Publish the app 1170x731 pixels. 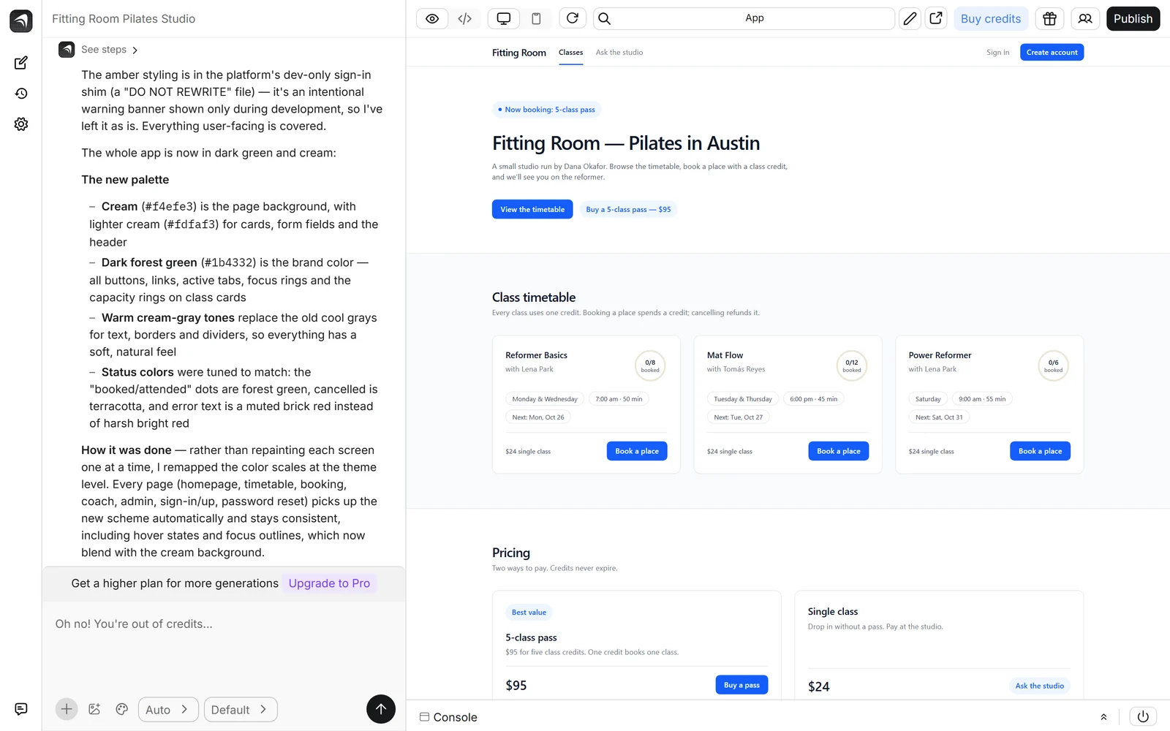coord(1133,19)
